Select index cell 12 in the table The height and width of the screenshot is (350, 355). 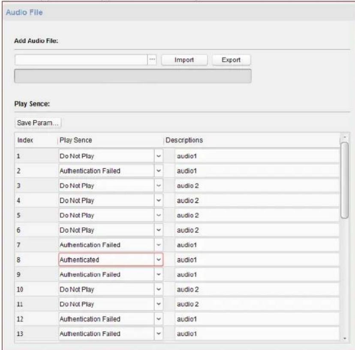click(x=36, y=319)
